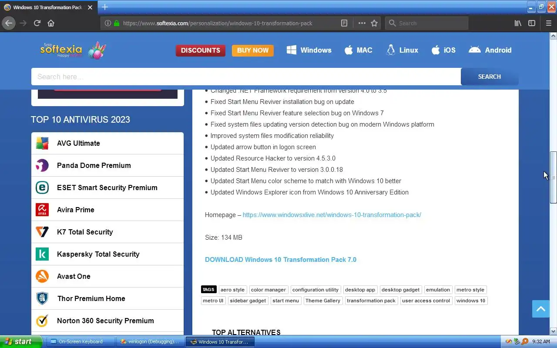Click the Softexia logo
Screen dimensions: 557x348
(x=73, y=50)
